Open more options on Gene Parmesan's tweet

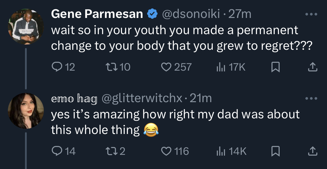tap(311, 14)
